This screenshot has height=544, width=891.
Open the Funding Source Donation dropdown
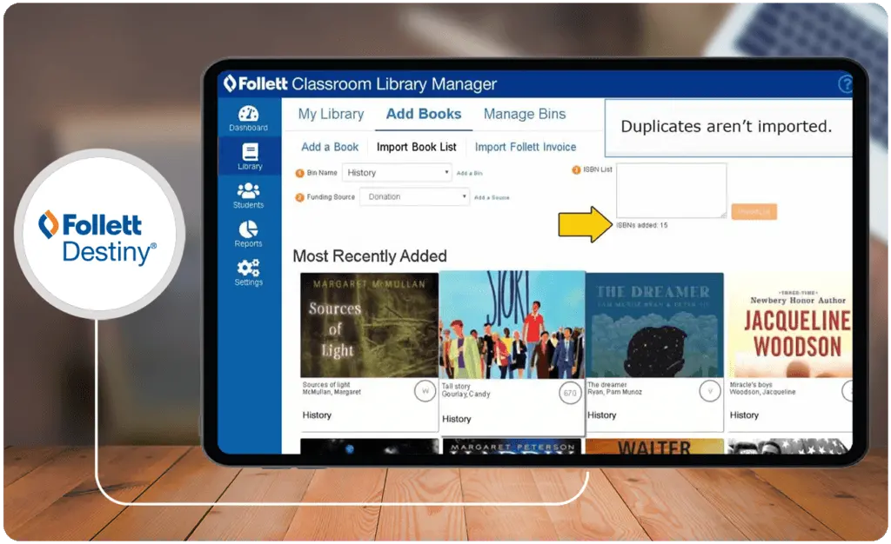(x=414, y=197)
